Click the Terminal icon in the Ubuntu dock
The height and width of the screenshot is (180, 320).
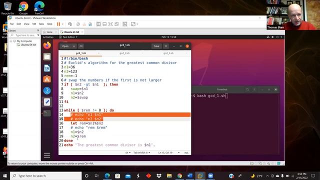[x=47, y=113]
